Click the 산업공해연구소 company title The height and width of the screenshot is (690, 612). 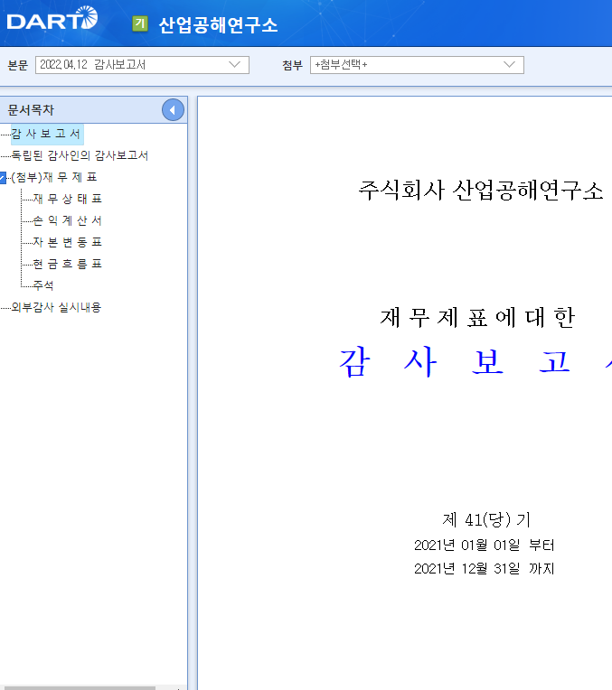[x=218, y=24]
